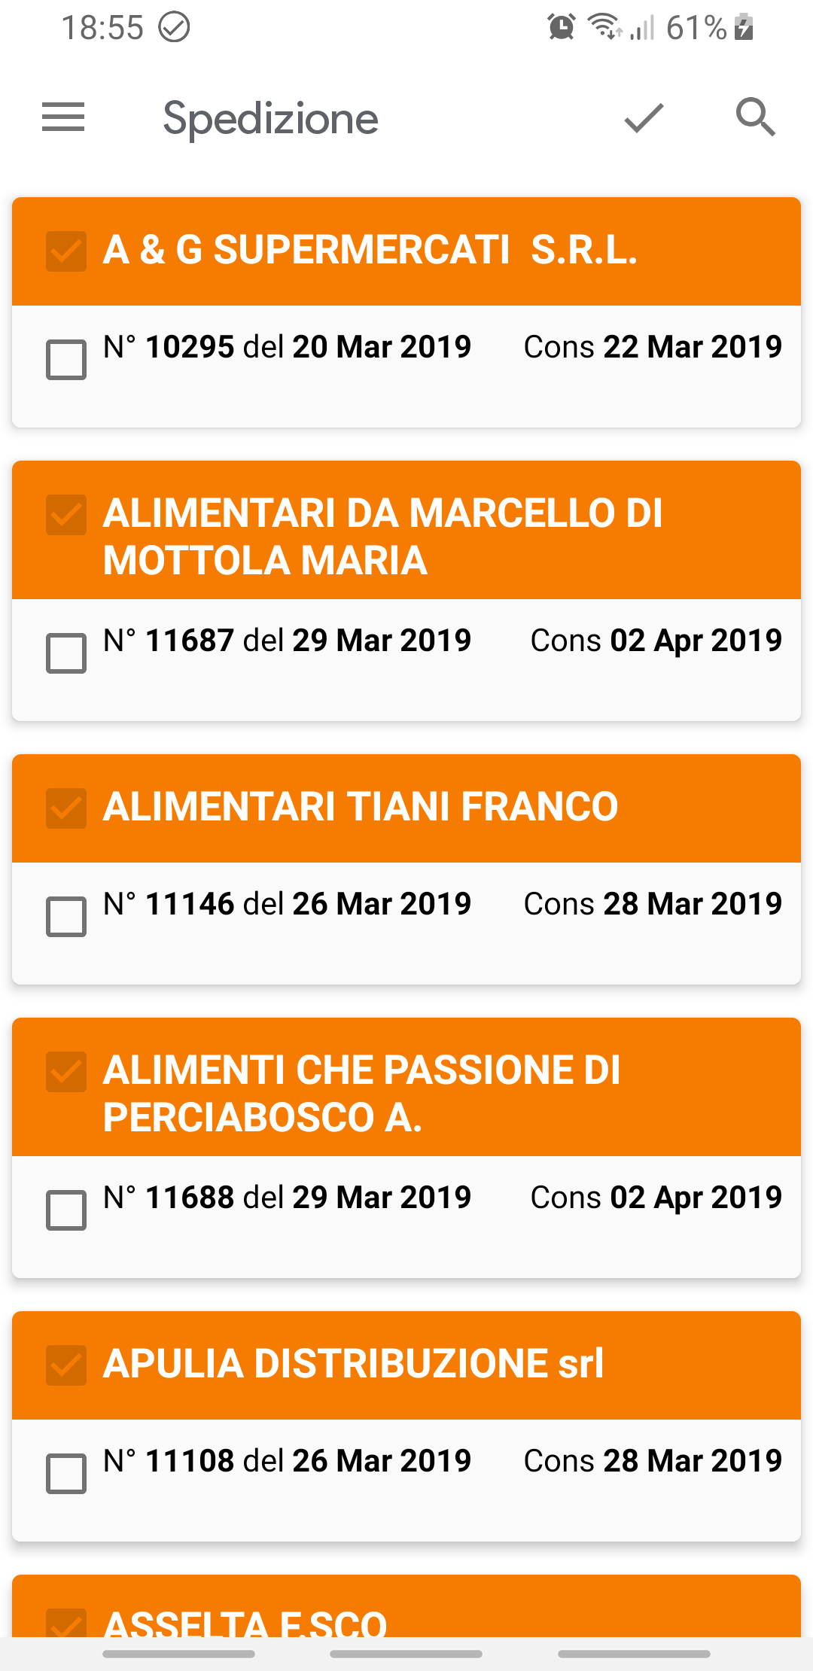Tap delivery date Cons 22 Mar 2019

[x=653, y=347]
